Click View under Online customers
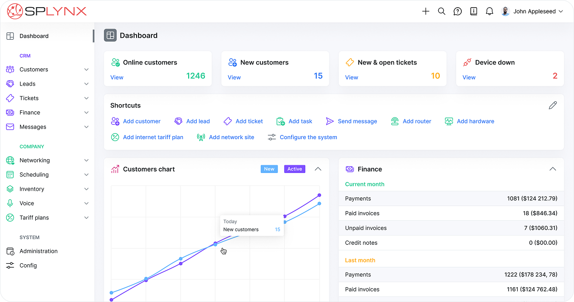Screen dimensions: 574x302 click(x=117, y=77)
